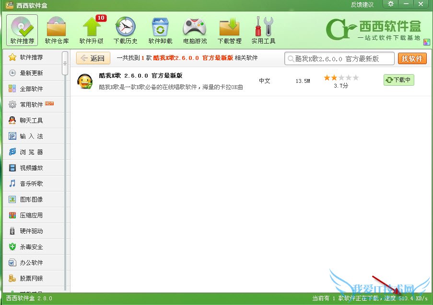Open 电脑游戏 PC games section

[195, 30]
